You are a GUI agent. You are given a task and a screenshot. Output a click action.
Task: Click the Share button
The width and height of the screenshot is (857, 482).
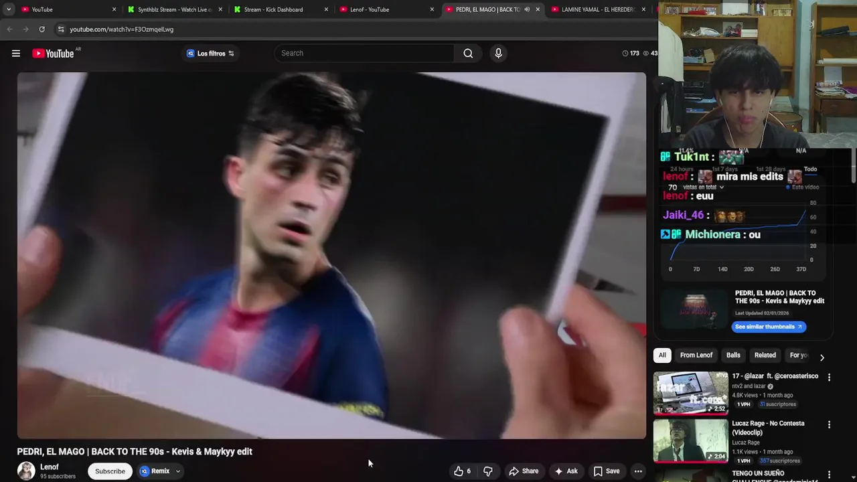523,471
